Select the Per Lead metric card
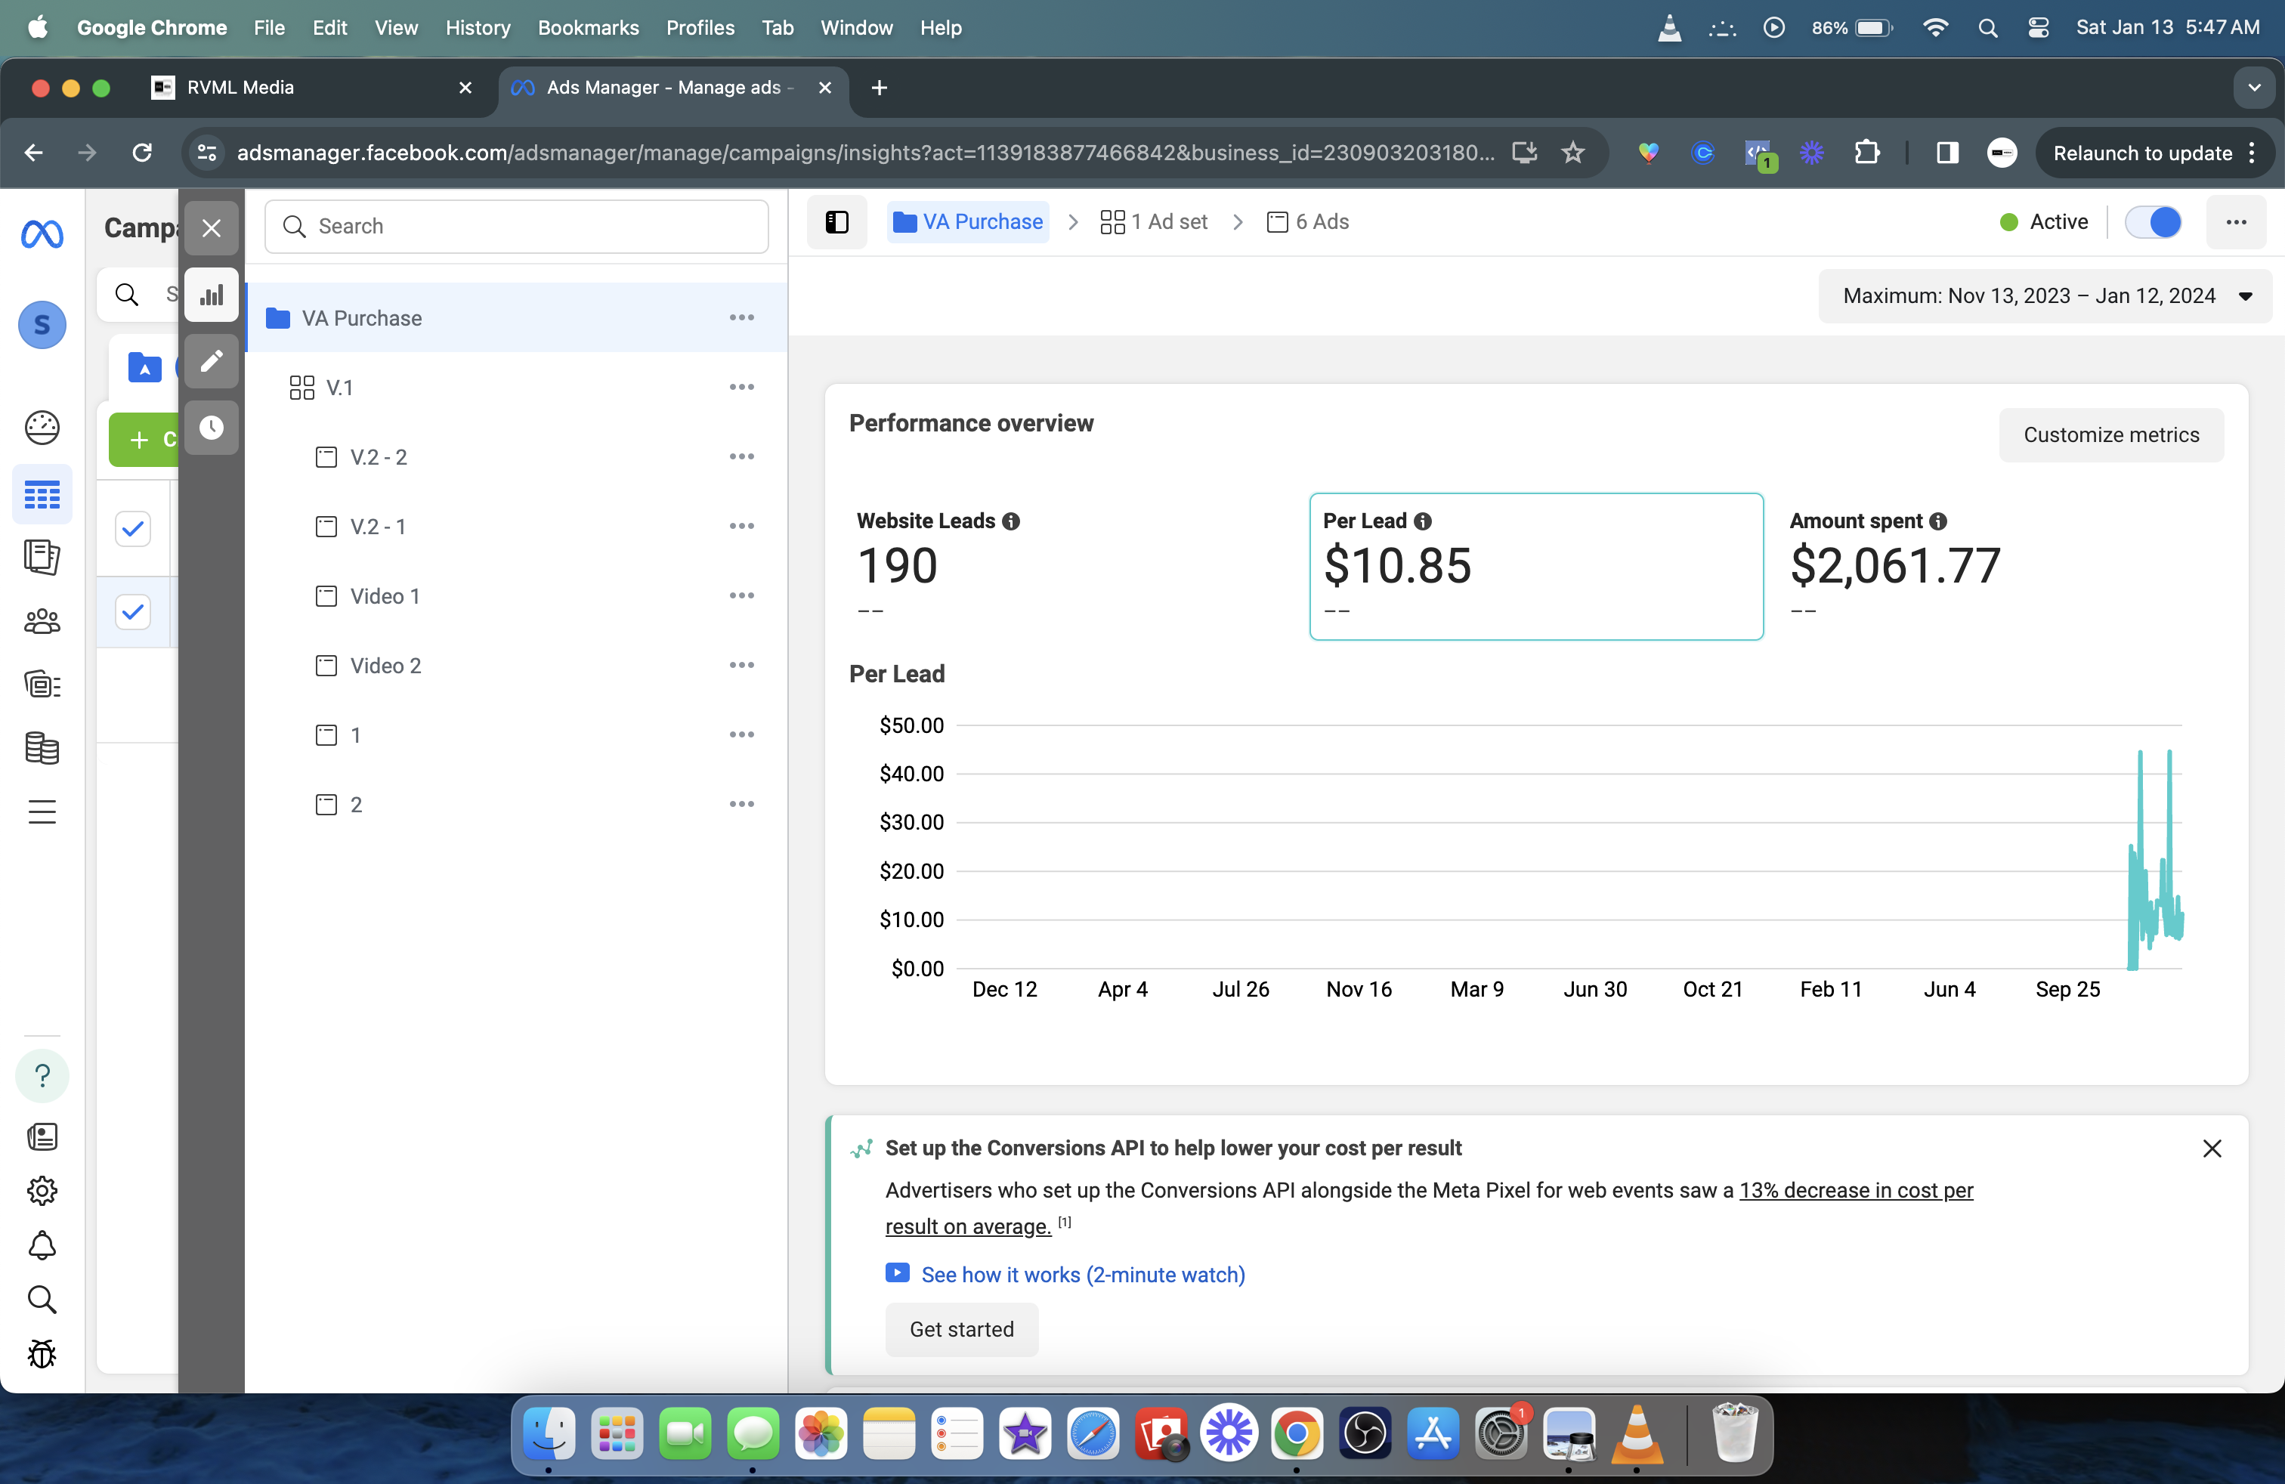This screenshot has height=1484, width=2285. pos(1536,567)
